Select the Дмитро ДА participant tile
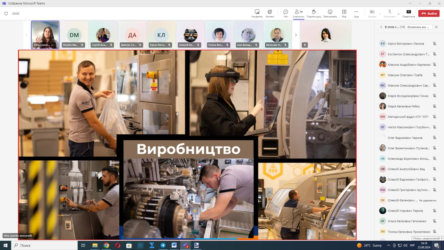Screen dimensions: 444x250 (x=132, y=35)
